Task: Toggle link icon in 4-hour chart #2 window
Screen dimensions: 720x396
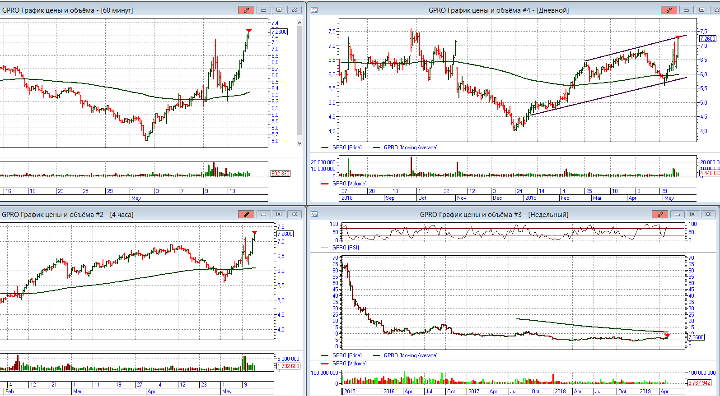Action: (246, 214)
